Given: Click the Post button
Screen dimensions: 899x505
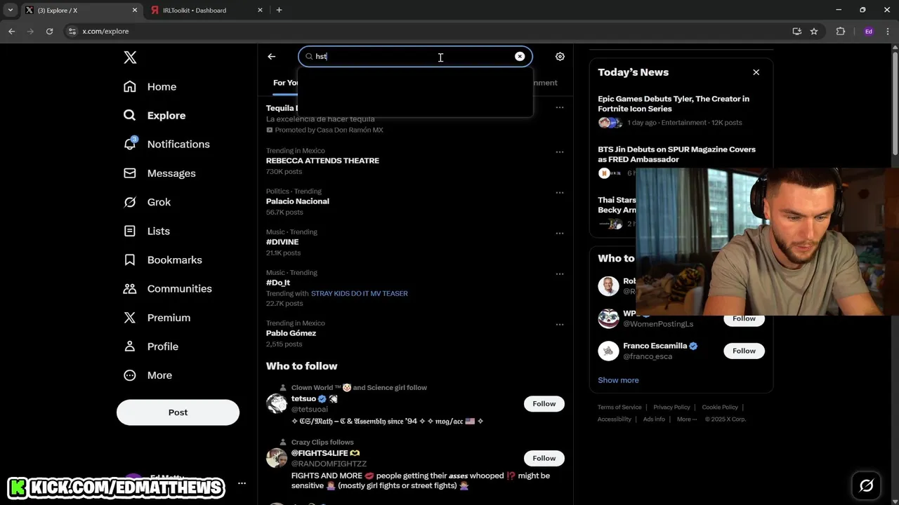Looking at the screenshot, I should coord(178,412).
